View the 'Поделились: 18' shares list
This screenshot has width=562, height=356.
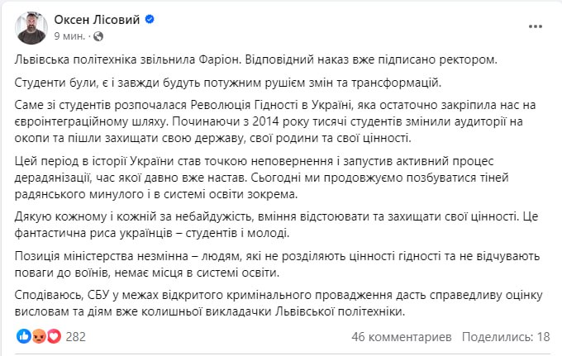(x=506, y=337)
